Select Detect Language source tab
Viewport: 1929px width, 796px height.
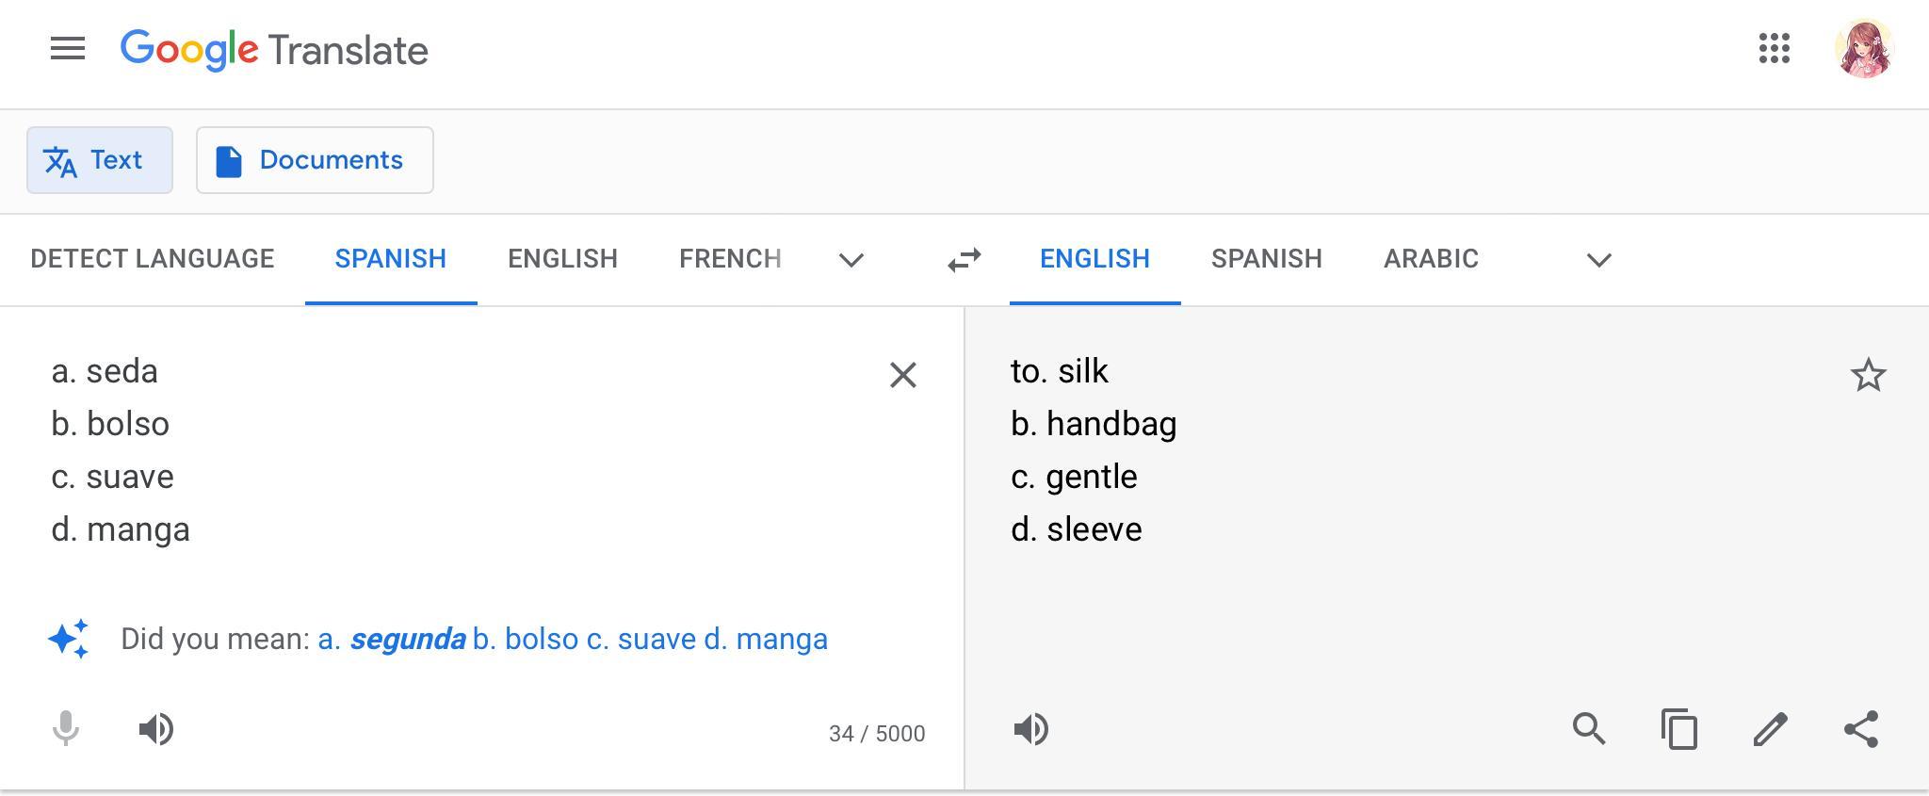pyautogui.click(x=153, y=259)
